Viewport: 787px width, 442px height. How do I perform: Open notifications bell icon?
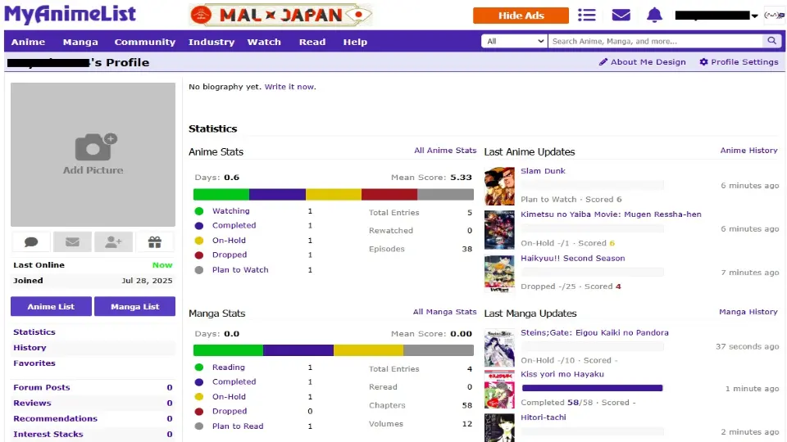(x=654, y=15)
